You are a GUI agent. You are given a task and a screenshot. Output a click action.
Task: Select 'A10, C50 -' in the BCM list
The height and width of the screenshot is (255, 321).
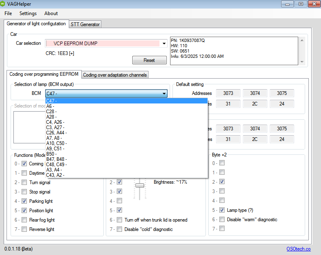(x=127, y=143)
